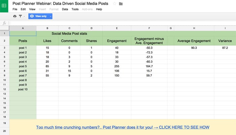This screenshot has width=236, height=135.
Task: Click the selected cell A1
Action: click(x=23, y=33)
